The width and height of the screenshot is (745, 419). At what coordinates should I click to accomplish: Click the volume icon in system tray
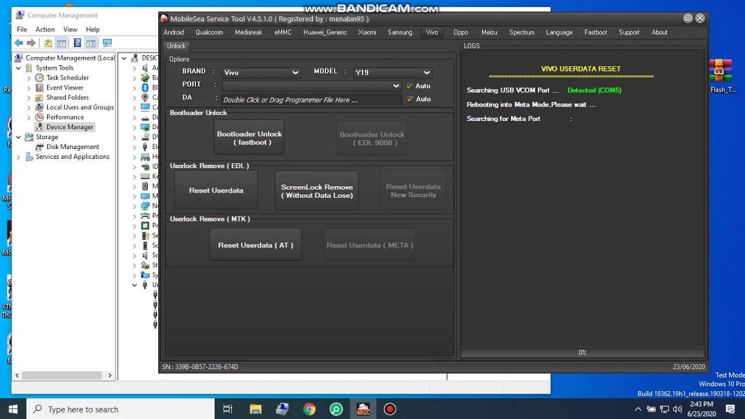pos(677,409)
